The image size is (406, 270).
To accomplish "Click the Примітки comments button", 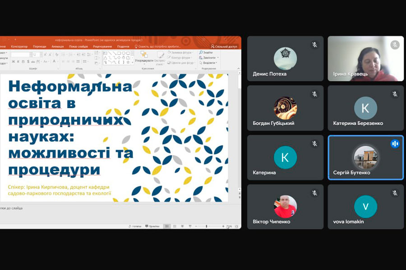I will click(x=152, y=226).
